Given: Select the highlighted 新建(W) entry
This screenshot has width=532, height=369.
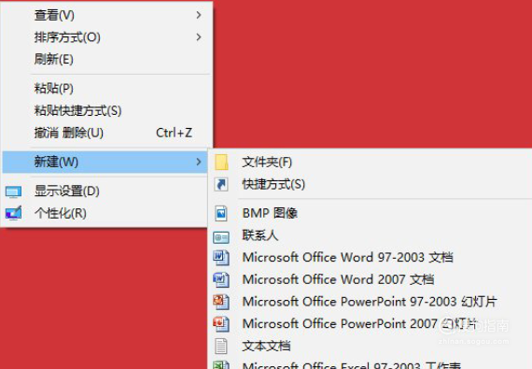Looking at the screenshot, I should click(x=105, y=162).
